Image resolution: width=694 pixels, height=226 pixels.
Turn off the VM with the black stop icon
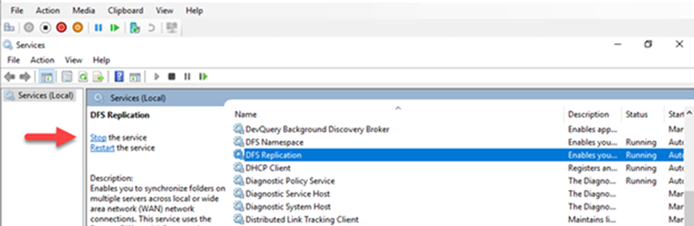[x=45, y=28]
